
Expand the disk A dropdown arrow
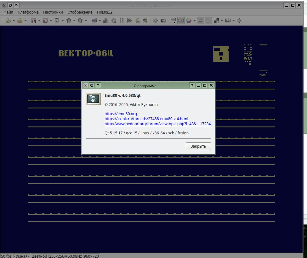coord(39,21)
